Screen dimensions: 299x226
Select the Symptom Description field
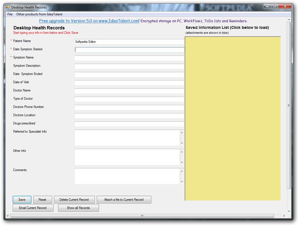click(129, 66)
